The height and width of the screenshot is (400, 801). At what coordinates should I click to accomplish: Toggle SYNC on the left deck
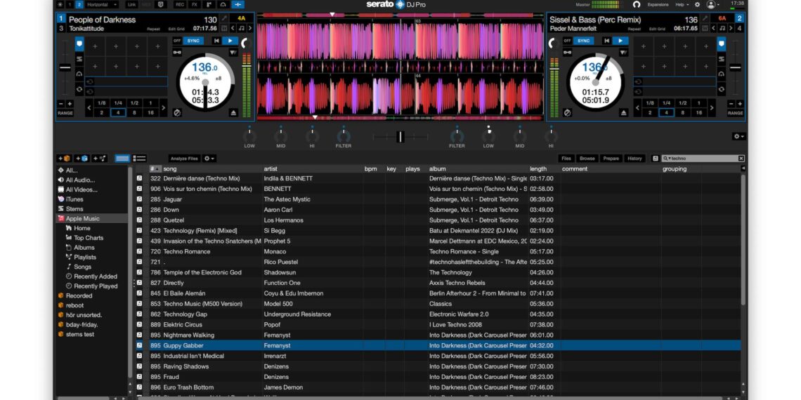[x=194, y=41]
